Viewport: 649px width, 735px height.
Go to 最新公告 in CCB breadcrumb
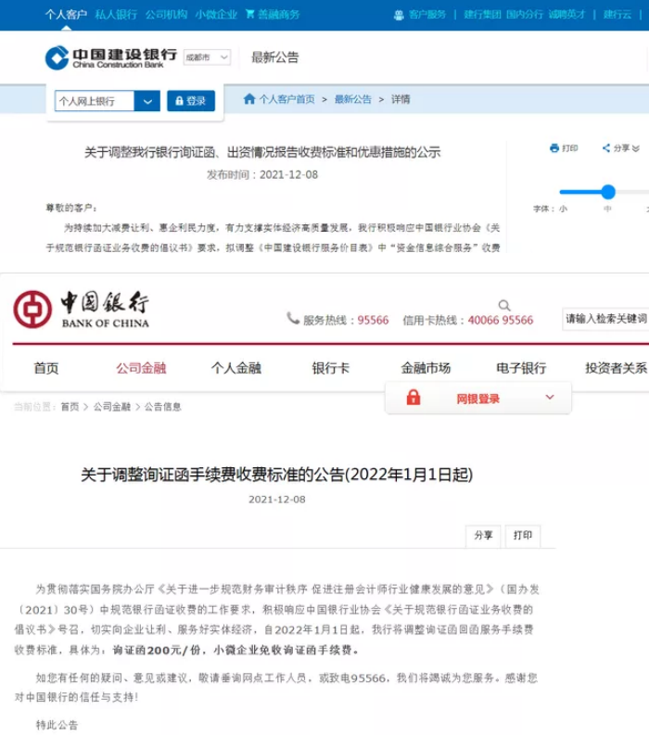click(352, 99)
